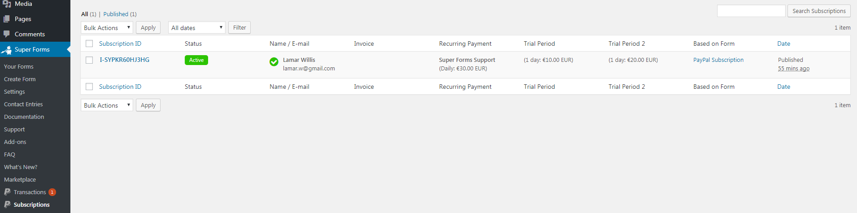This screenshot has height=213, width=857.
Task: Click the Comments speech bubble icon
Action: coord(7,34)
